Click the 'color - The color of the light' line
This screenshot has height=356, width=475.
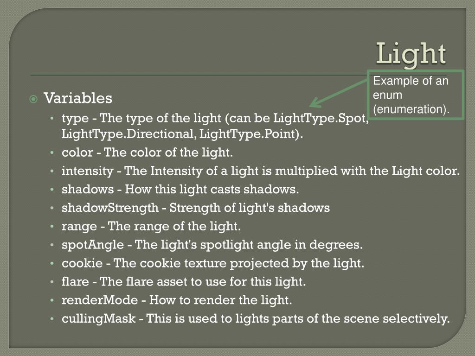click(x=147, y=152)
